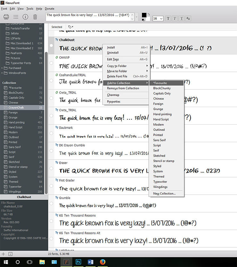The image size is (237, 267).
Task: Toggle the italic T style button
Action: (175, 18)
